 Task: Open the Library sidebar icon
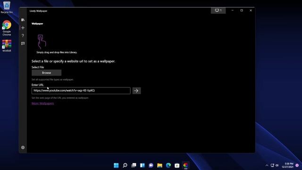click(x=23, y=20)
